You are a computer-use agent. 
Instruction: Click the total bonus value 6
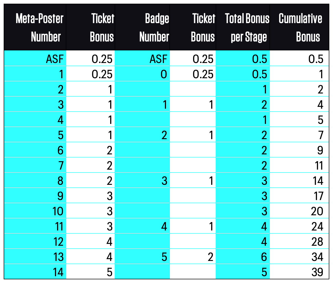[x=243, y=256]
